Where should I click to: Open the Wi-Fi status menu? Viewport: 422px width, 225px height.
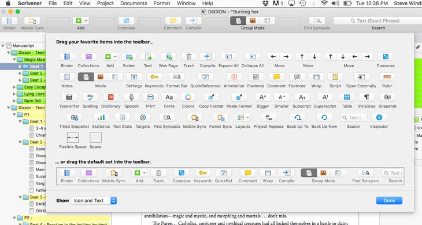click(x=324, y=3)
